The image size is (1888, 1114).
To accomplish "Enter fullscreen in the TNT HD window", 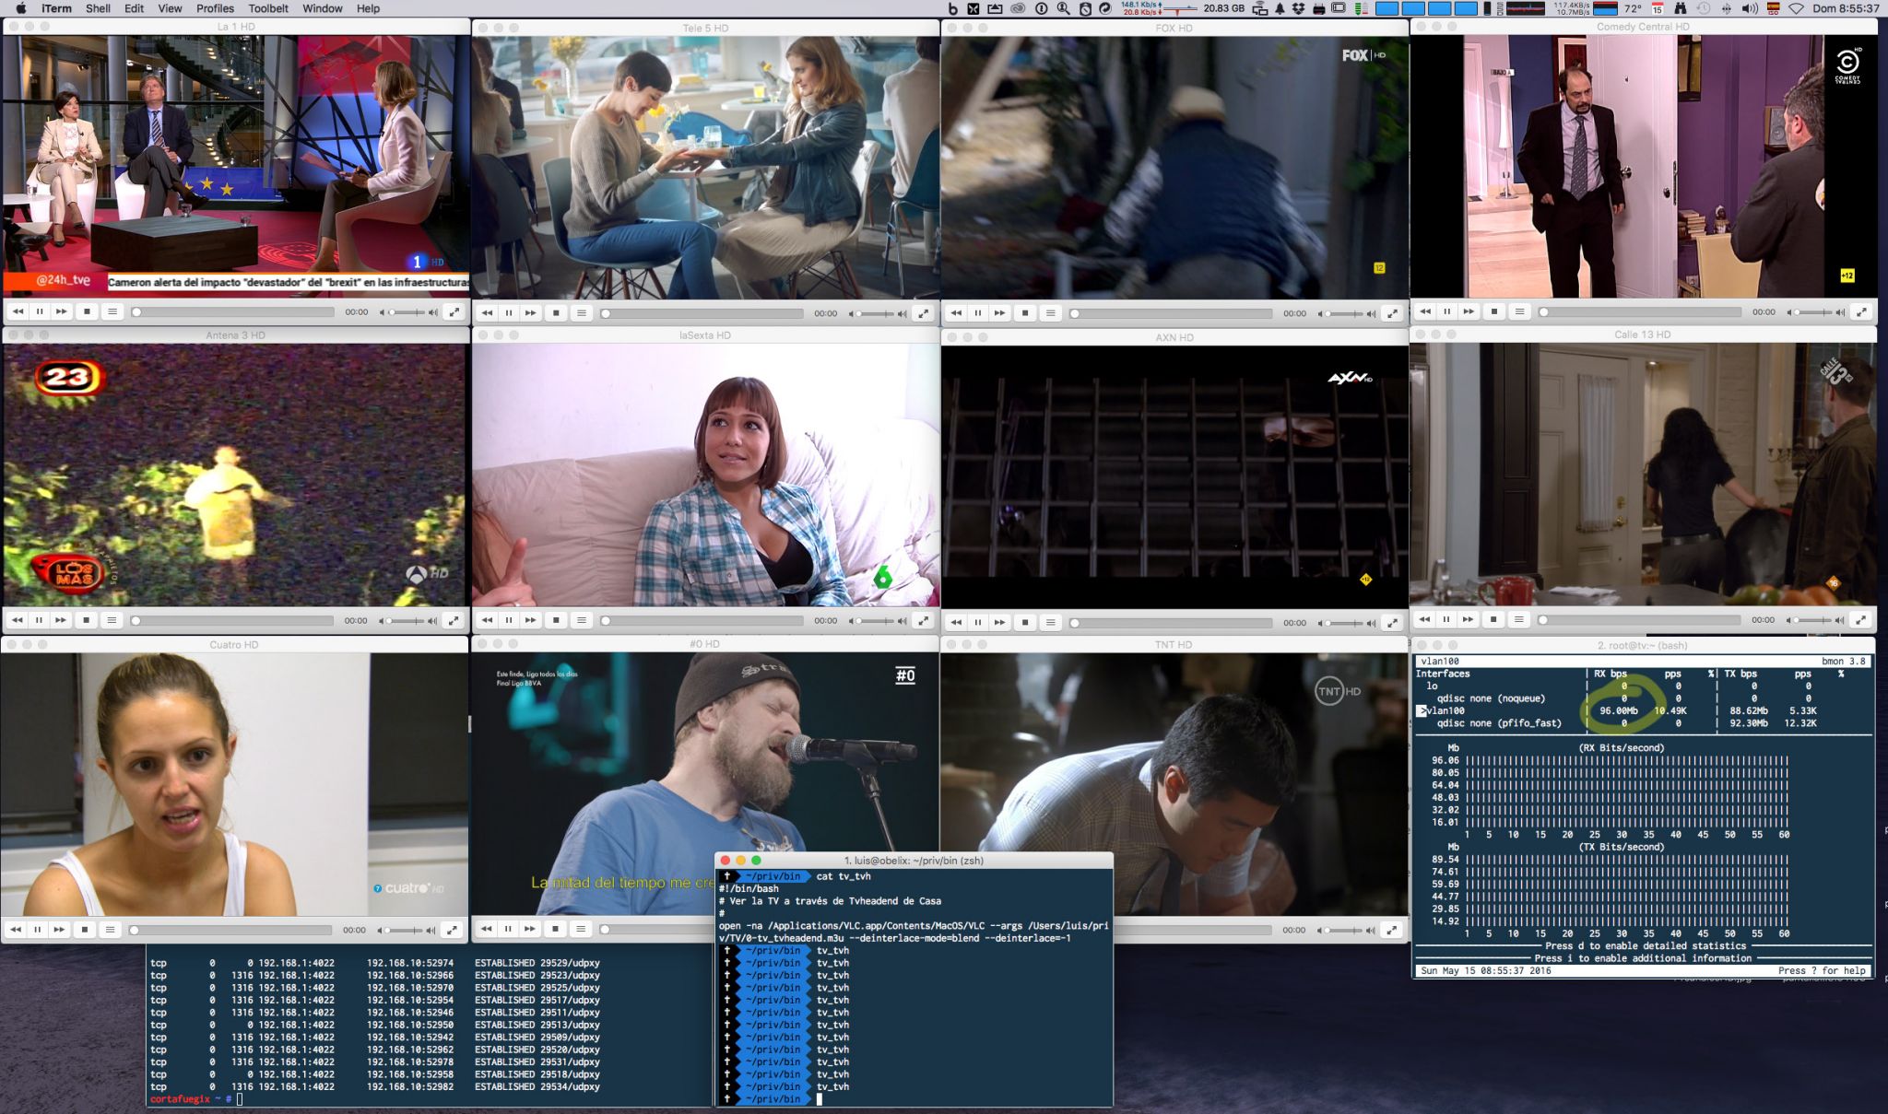I will (1391, 930).
